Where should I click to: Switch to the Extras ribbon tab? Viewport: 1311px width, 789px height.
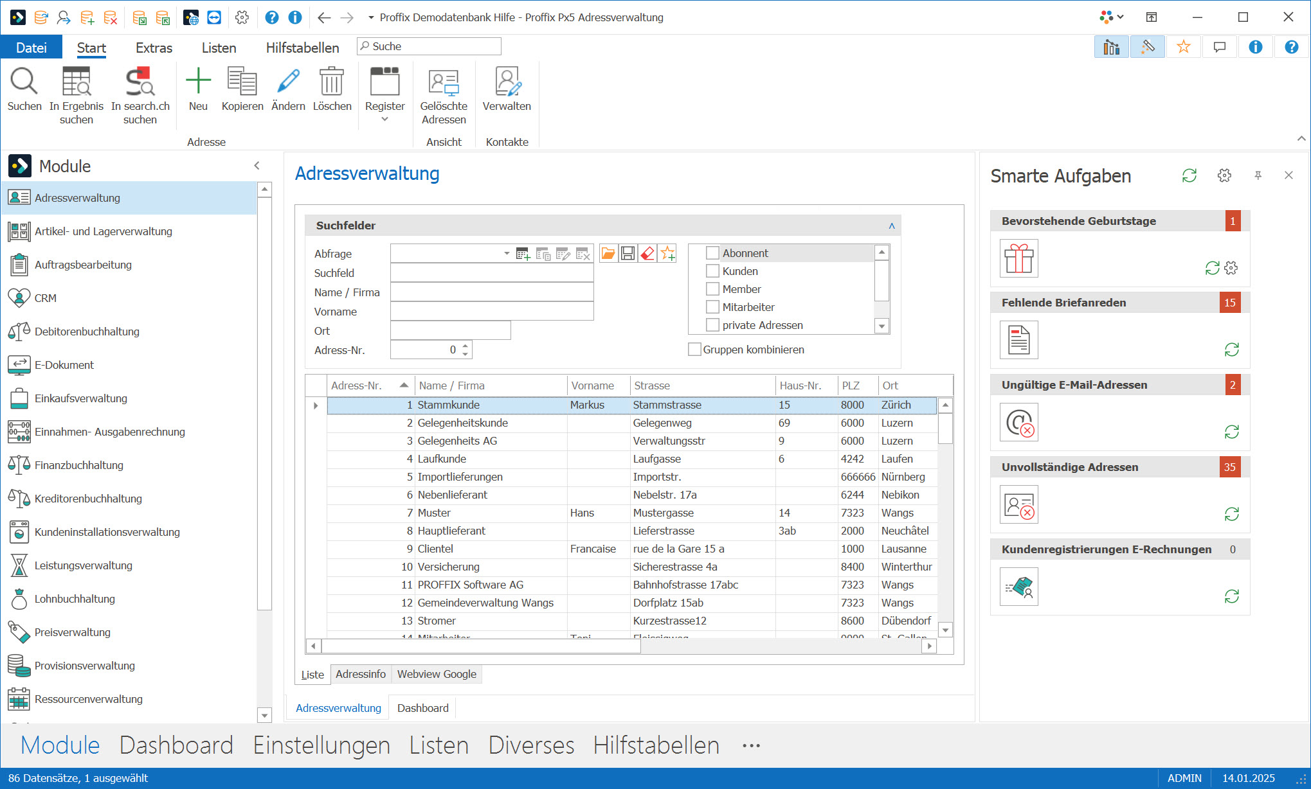[154, 48]
